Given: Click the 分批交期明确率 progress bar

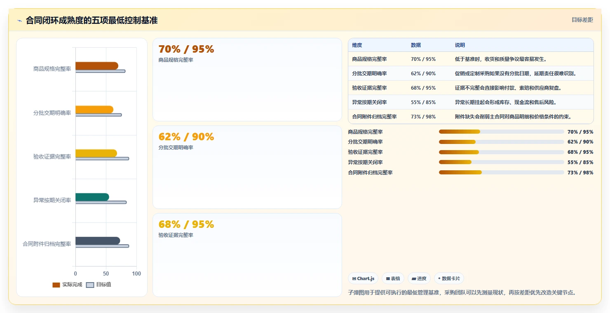Looking at the screenshot, I should 501,142.
